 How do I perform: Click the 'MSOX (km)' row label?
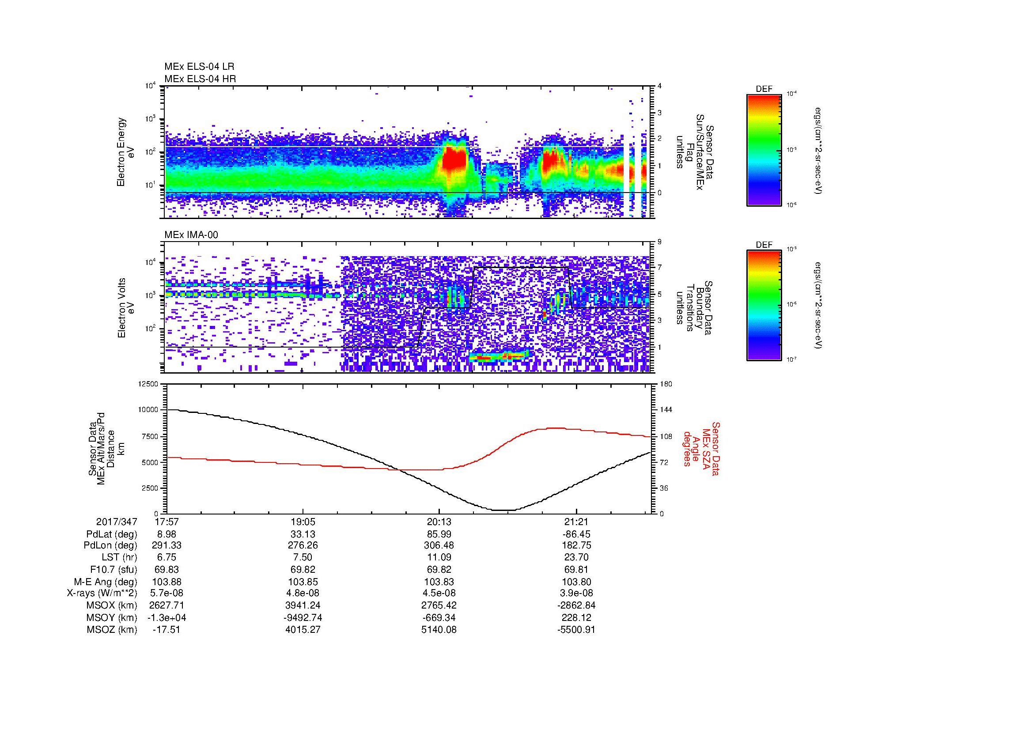pyautogui.click(x=112, y=605)
